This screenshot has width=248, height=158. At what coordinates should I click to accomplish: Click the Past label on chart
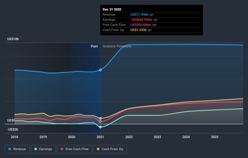click(x=94, y=46)
